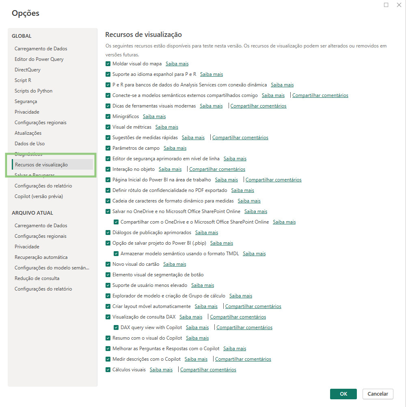Open Saiba mais for Parâmetros de campo
406x407 pixels.
[x=175, y=148]
